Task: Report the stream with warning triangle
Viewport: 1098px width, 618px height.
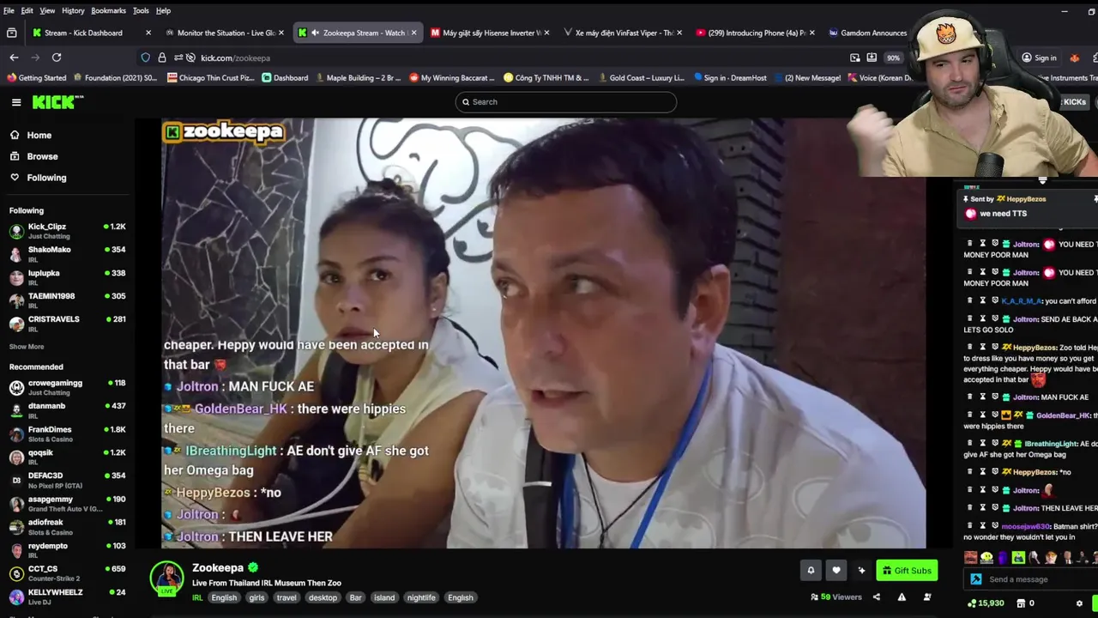Action: (x=902, y=597)
